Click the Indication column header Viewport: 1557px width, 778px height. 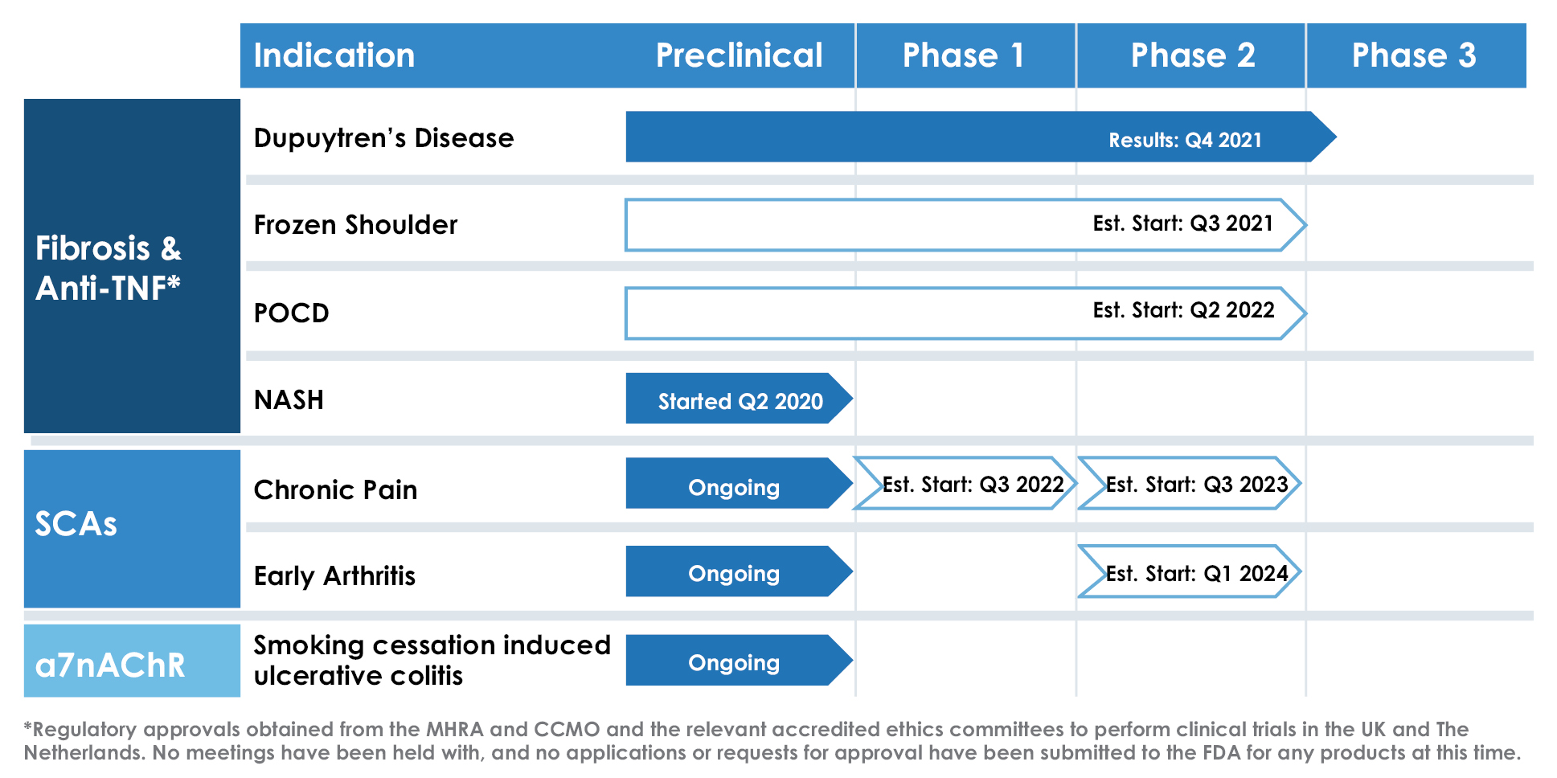pos(334,55)
